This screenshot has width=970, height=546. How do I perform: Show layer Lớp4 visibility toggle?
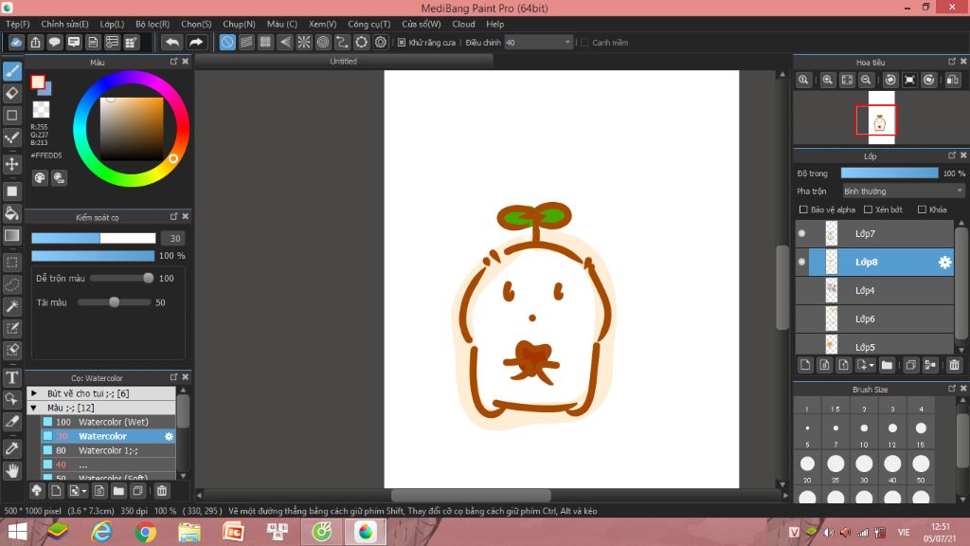pos(801,290)
